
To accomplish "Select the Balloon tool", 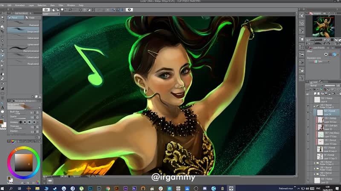I will (3, 112).
